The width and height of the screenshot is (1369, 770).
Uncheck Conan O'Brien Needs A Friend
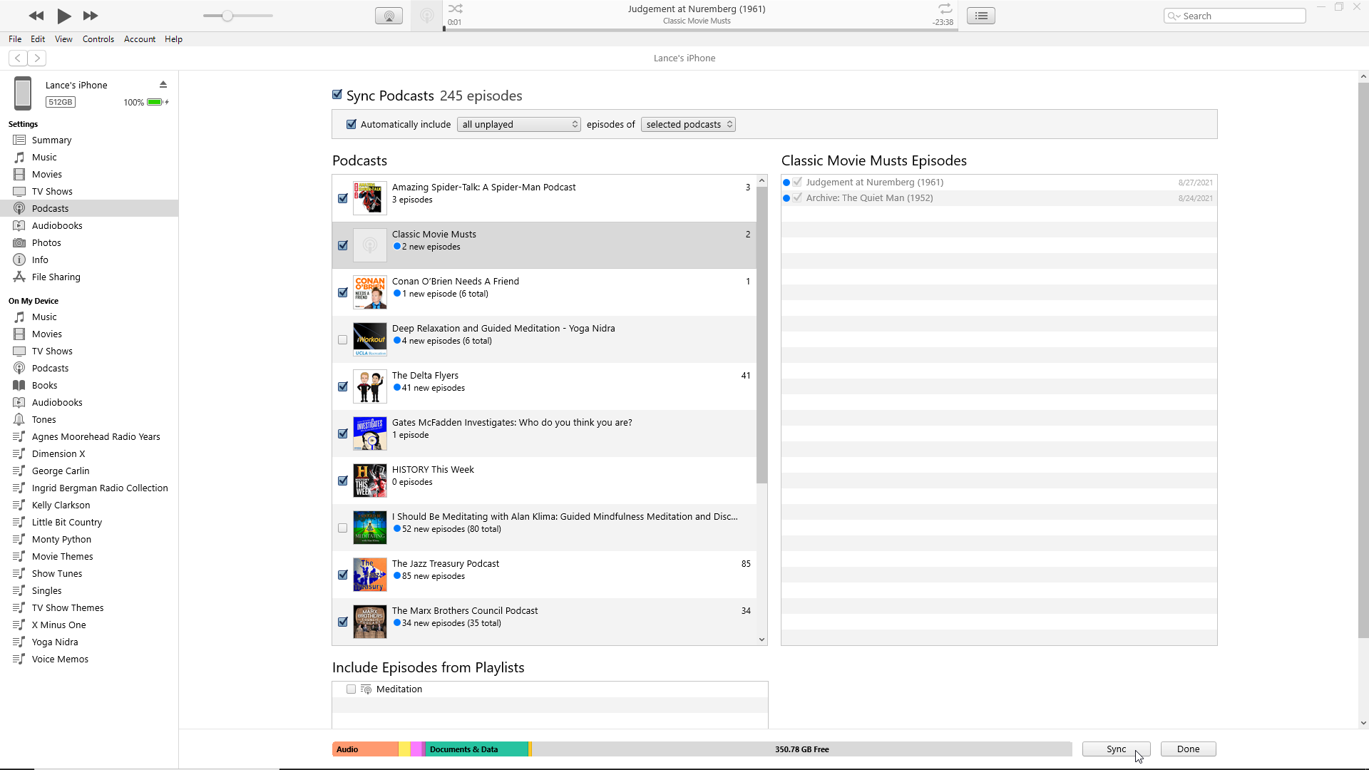(x=343, y=292)
